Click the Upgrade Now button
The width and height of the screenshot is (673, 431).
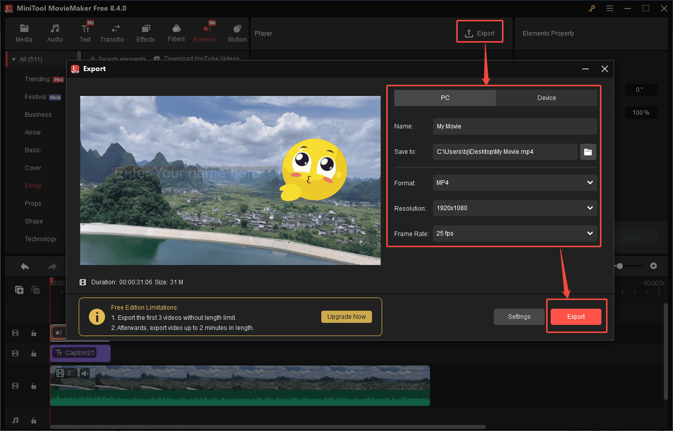click(x=347, y=316)
